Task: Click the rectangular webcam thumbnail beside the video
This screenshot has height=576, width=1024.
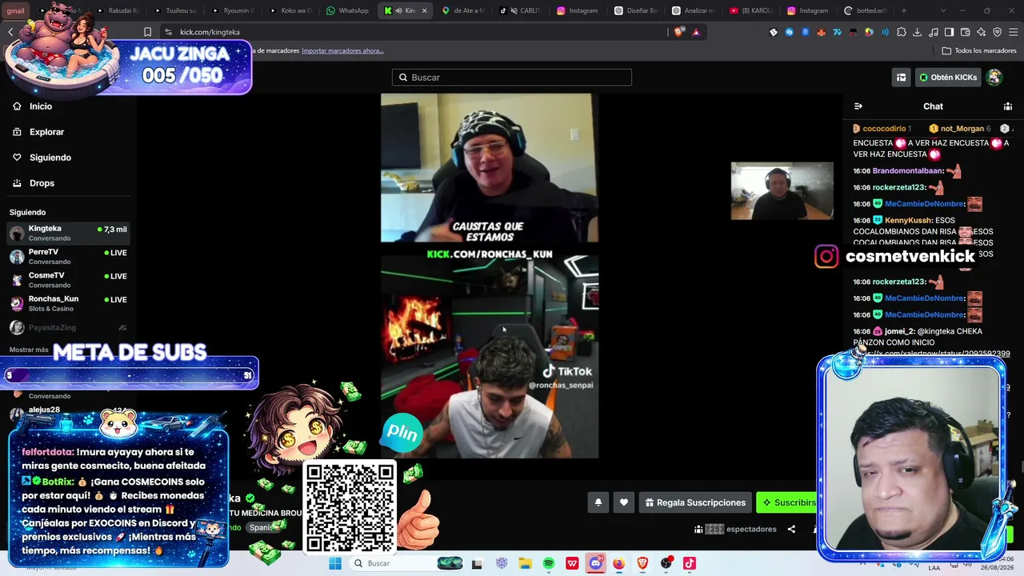Action: tap(782, 191)
